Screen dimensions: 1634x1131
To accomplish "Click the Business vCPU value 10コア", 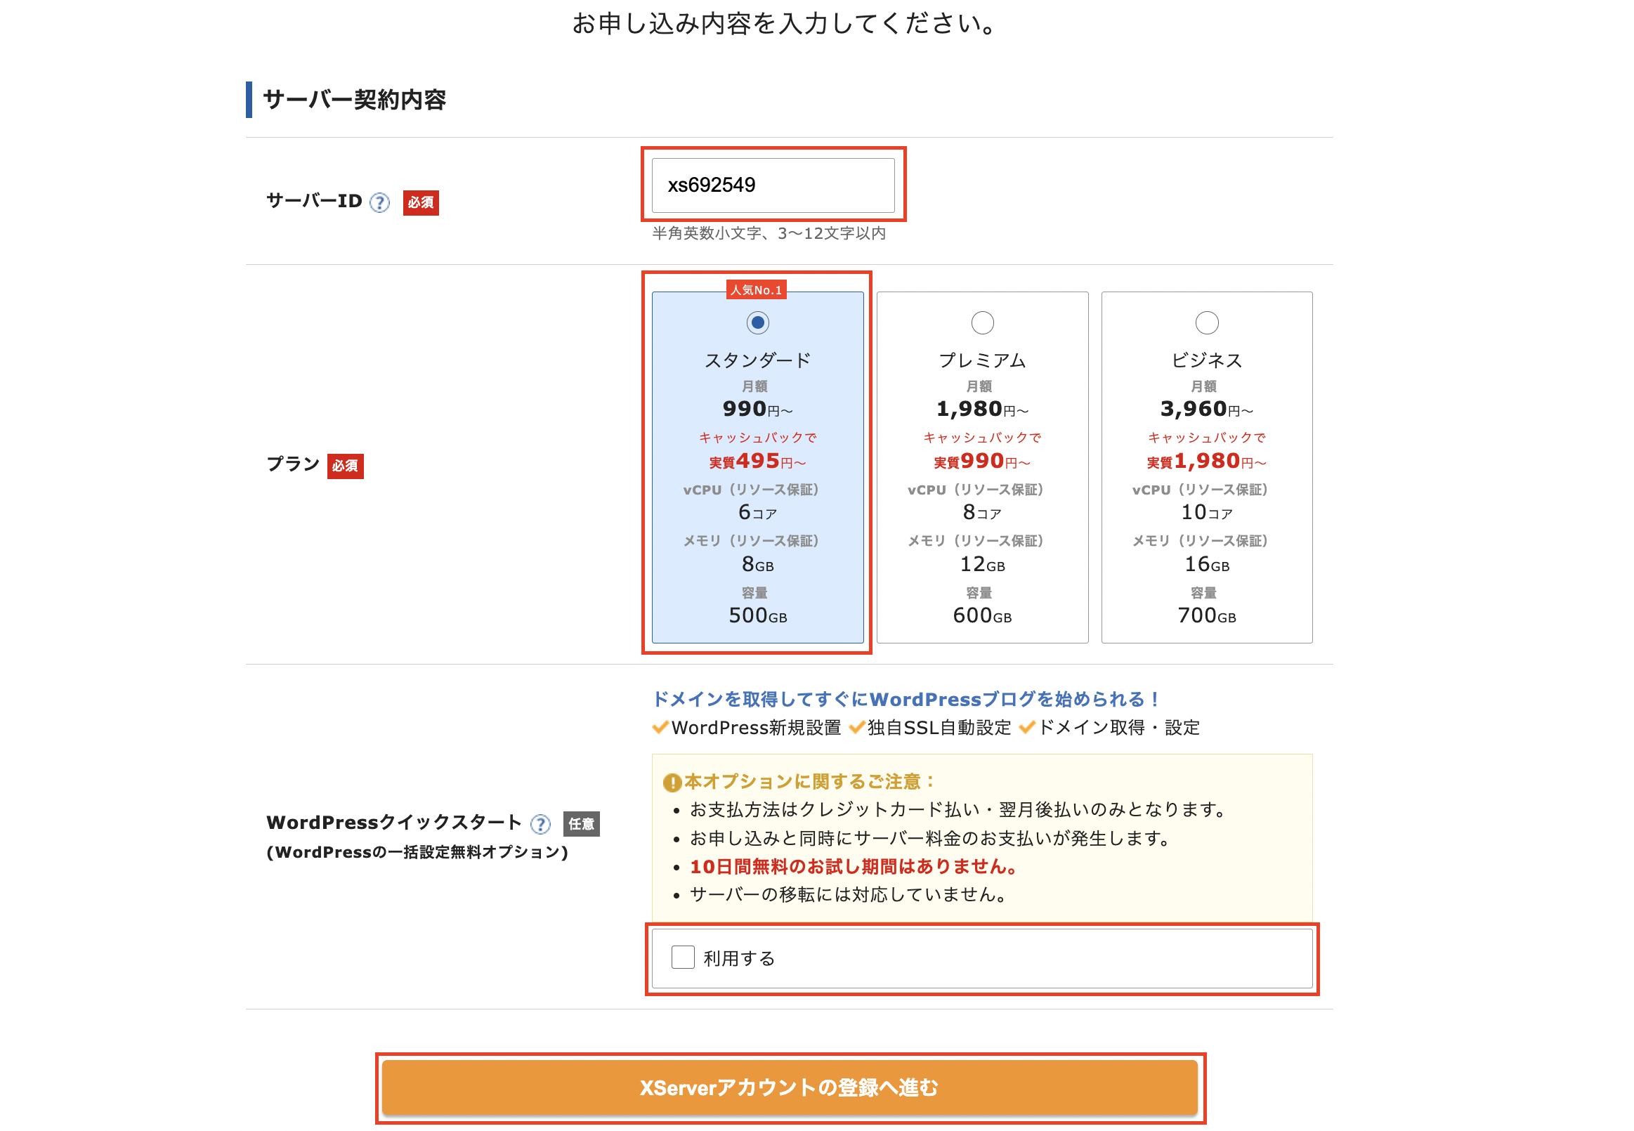I will [x=1207, y=512].
